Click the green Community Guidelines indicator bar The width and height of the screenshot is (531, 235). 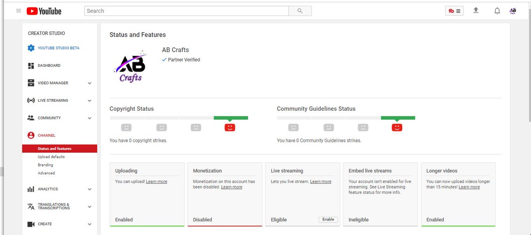(x=398, y=118)
